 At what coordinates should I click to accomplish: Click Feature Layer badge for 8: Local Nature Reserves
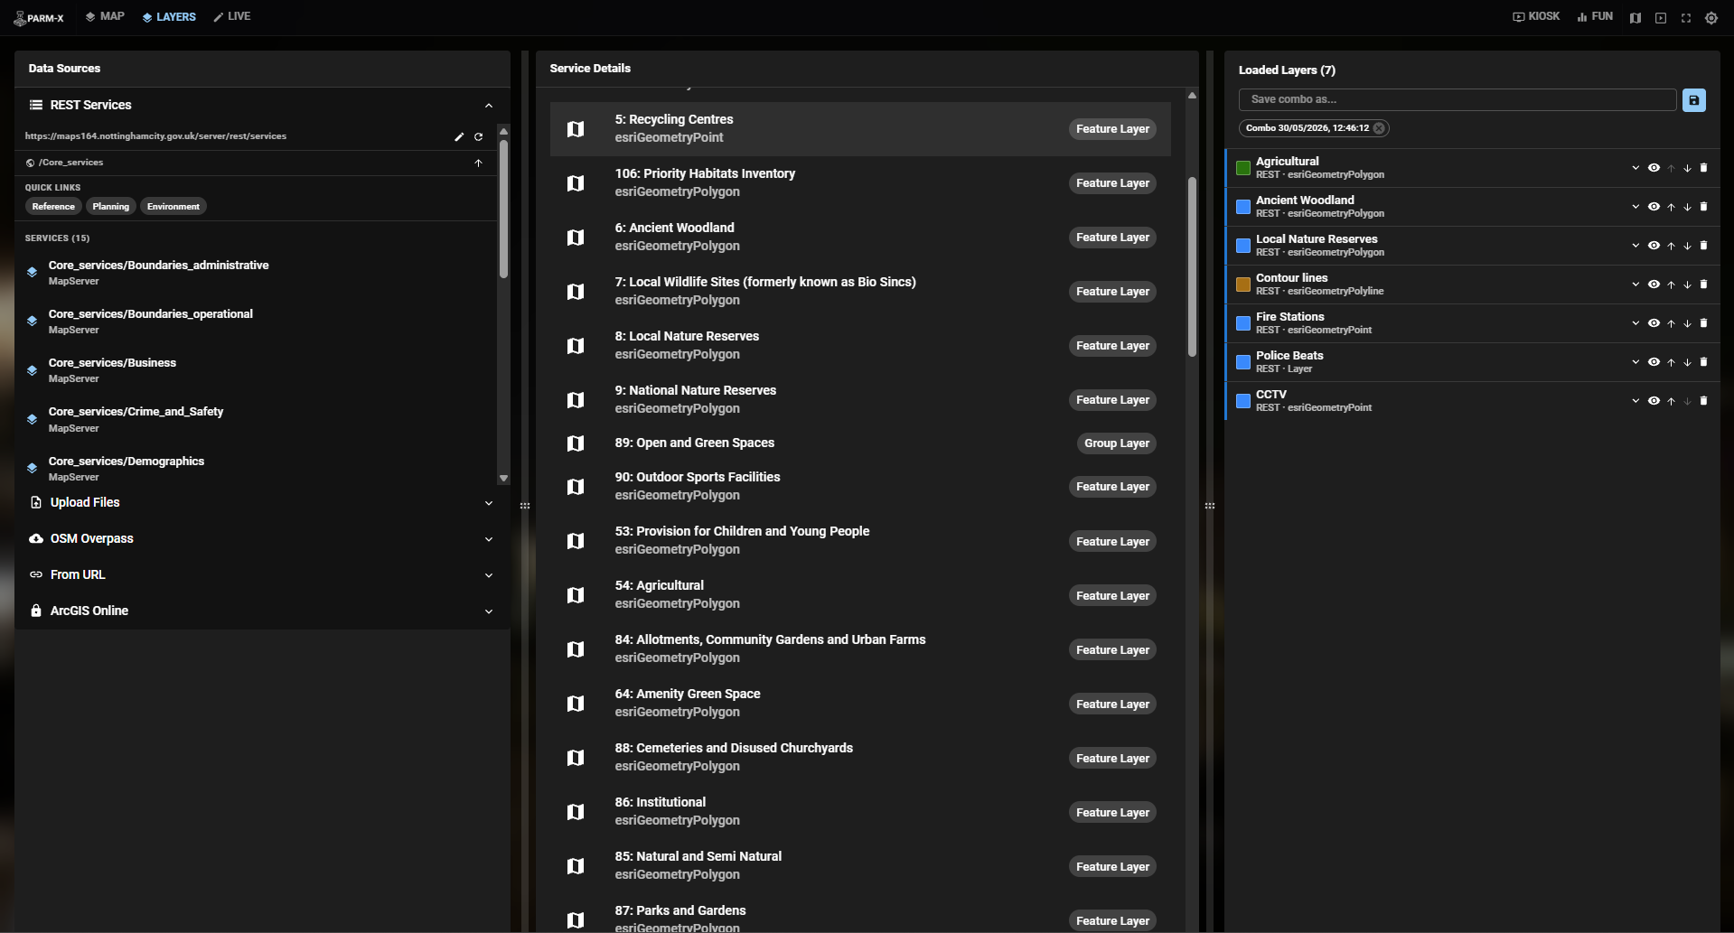click(x=1112, y=346)
